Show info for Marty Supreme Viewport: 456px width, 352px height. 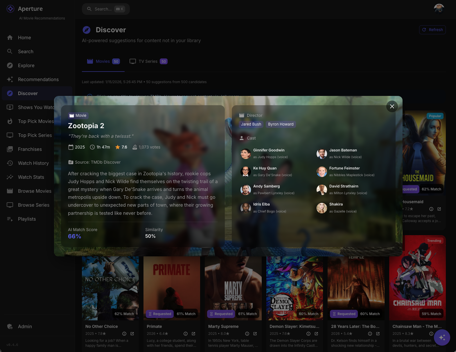(247, 334)
